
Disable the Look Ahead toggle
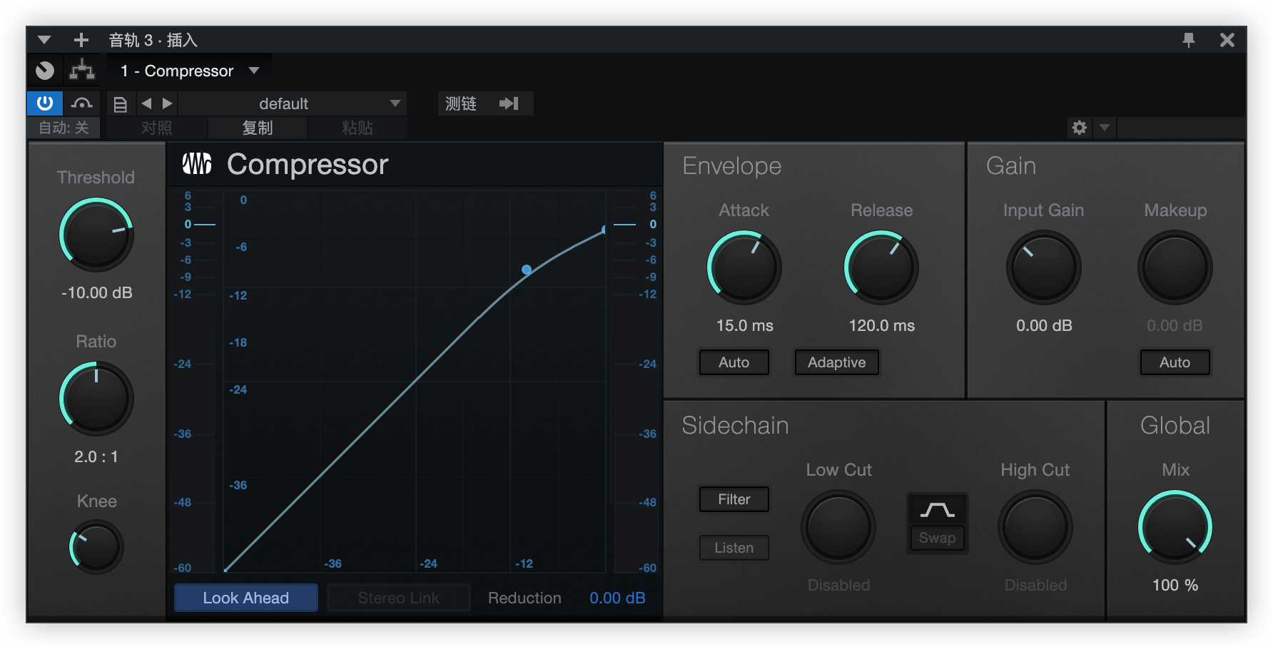pyautogui.click(x=246, y=598)
